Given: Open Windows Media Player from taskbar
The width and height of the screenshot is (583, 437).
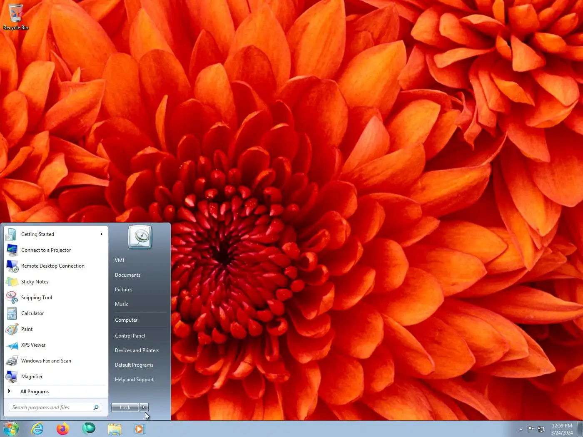Looking at the screenshot, I should pos(140,429).
